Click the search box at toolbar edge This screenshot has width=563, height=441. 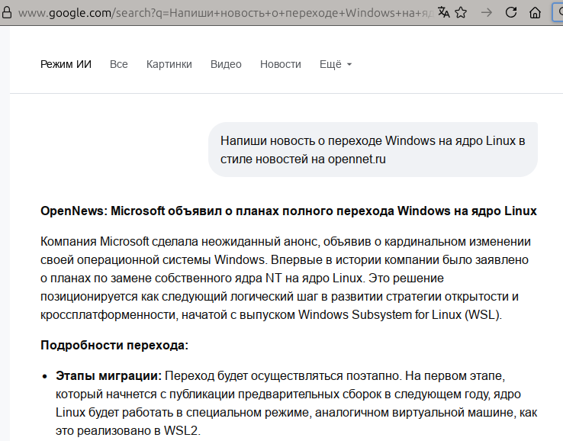point(558,13)
